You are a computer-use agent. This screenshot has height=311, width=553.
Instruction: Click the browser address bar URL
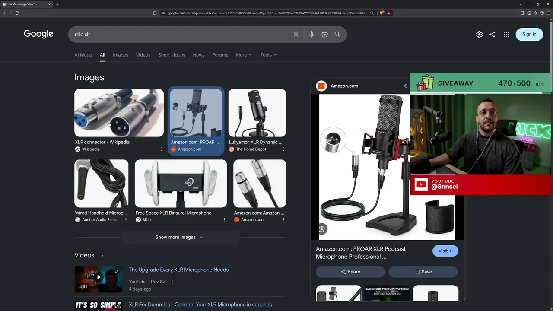pos(267,13)
